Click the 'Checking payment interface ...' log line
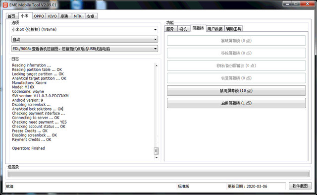This screenshot has height=195, width=317. (39, 114)
